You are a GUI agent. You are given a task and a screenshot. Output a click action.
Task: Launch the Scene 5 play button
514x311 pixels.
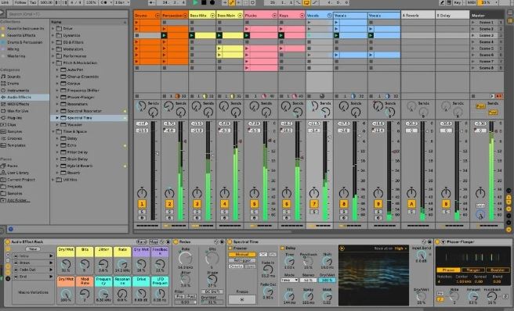click(473, 48)
